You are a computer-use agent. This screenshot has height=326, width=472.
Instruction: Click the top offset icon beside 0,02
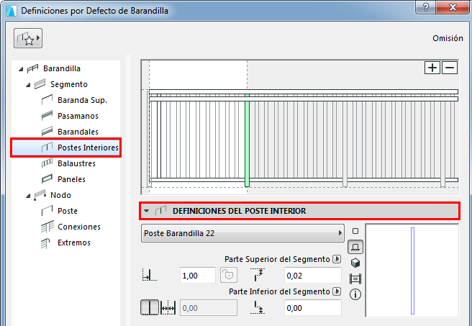(x=257, y=275)
